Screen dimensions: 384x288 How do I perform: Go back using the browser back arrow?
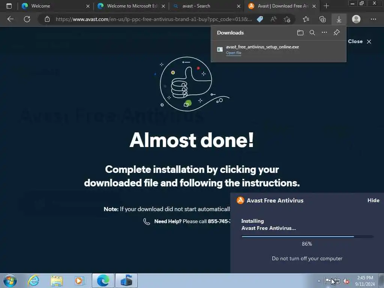[10, 19]
